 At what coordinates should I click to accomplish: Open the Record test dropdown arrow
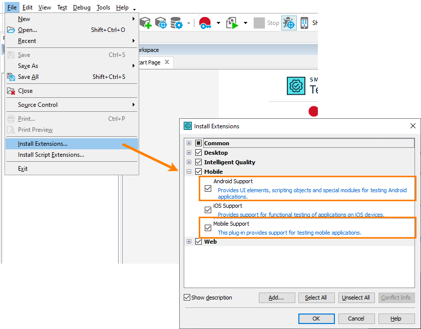[x=218, y=23]
